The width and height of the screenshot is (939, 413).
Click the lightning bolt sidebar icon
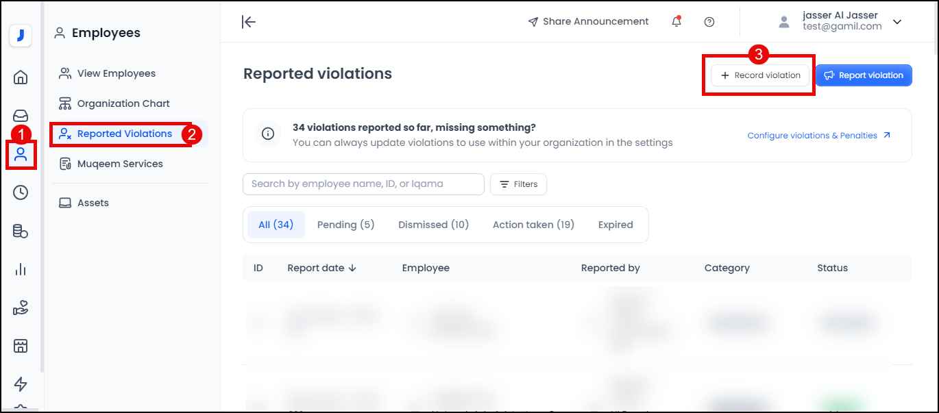[x=21, y=384]
